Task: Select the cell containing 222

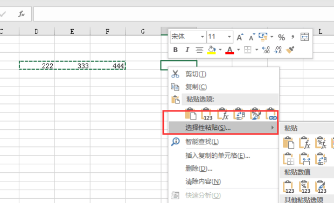Action: [37, 66]
